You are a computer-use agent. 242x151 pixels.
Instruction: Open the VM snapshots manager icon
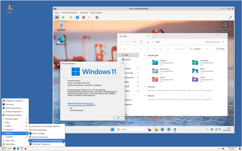point(97,17)
